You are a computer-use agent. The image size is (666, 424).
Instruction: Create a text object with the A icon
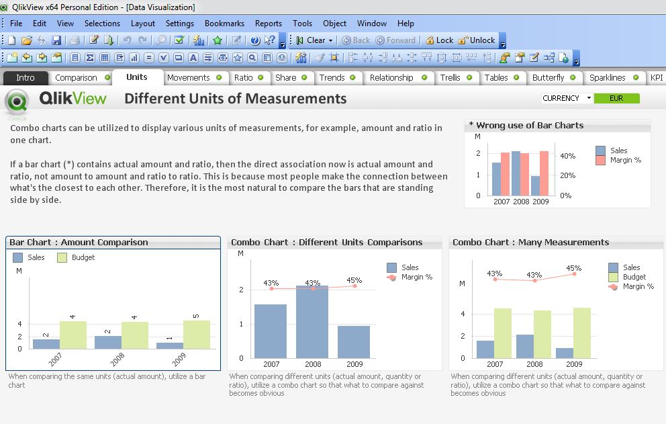pyautogui.click(x=193, y=58)
